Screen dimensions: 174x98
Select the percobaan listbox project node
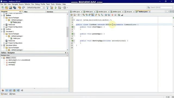pos(11,45)
